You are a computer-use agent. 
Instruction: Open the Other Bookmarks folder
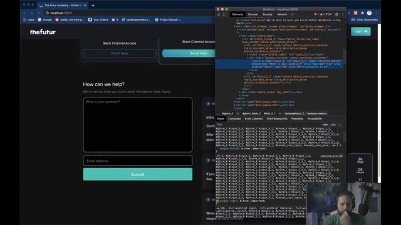(365, 19)
